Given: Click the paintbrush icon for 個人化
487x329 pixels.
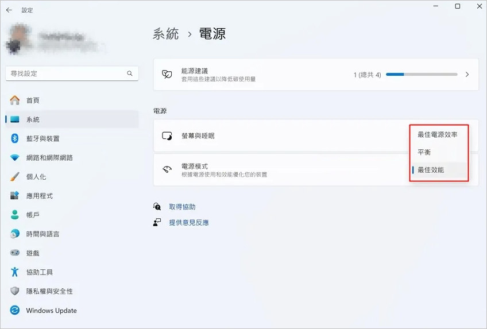Looking at the screenshot, I should click(14, 177).
